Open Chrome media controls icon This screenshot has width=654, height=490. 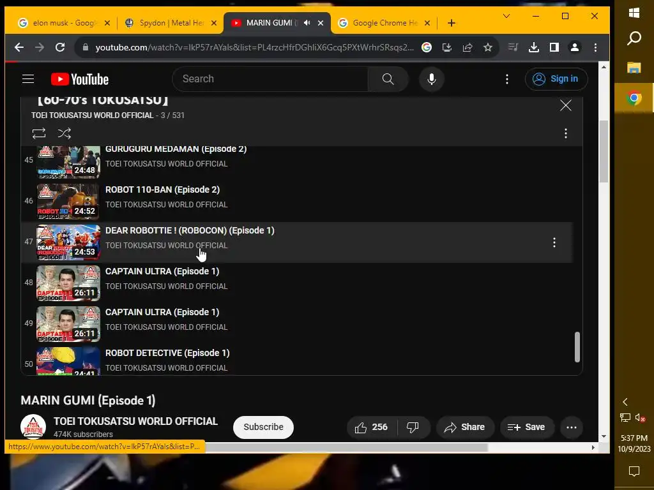point(513,47)
